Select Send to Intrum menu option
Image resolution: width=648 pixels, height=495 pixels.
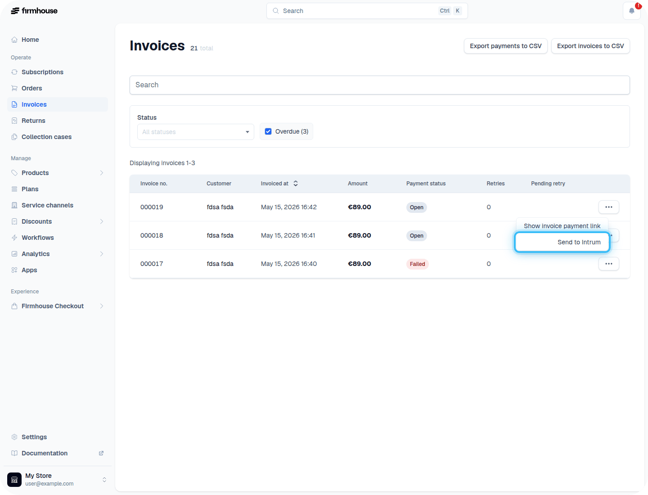coord(562,242)
